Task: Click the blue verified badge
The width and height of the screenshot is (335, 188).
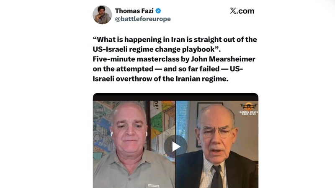Action: pyautogui.click(x=158, y=11)
